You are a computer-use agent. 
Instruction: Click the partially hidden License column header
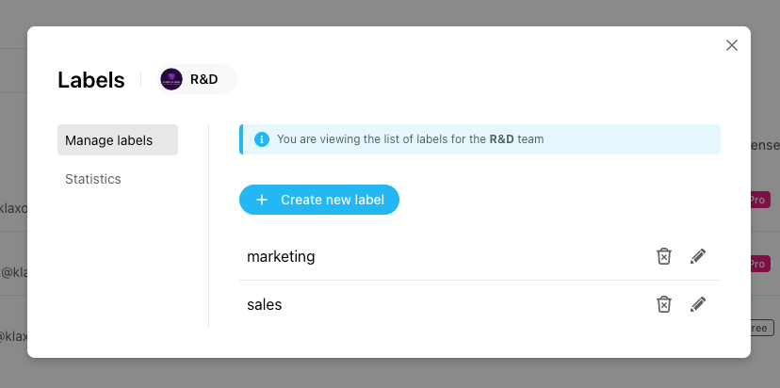pos(765,145)
